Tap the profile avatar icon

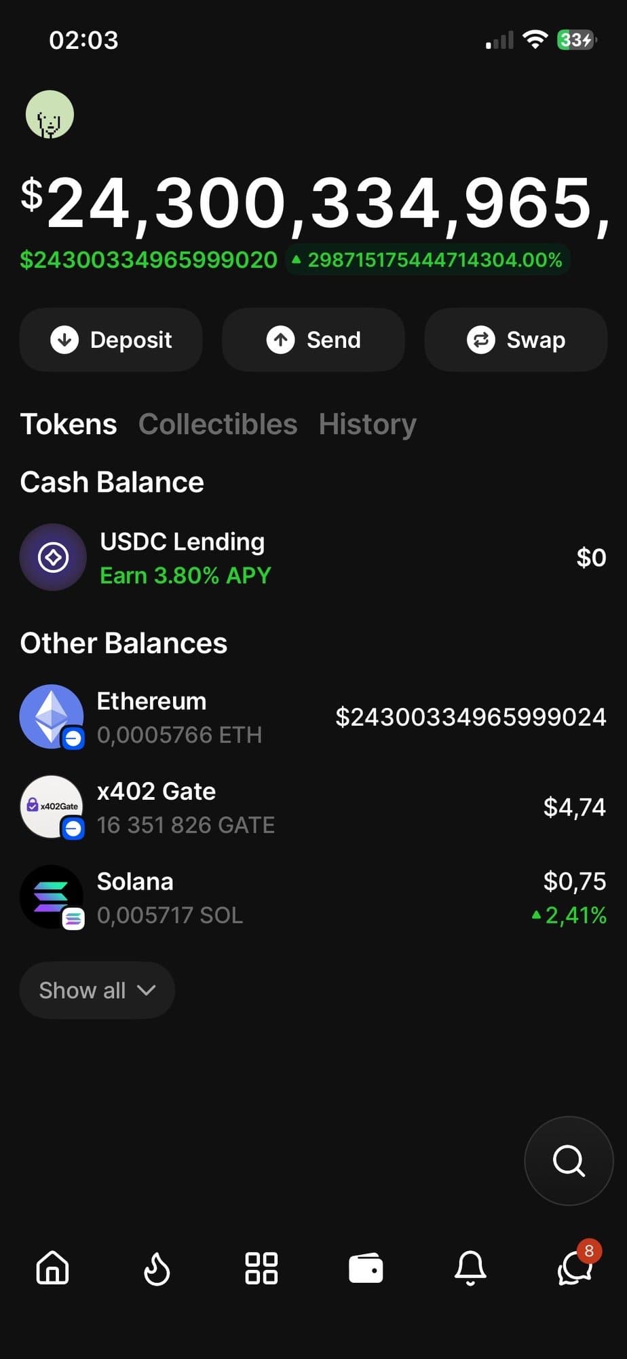50,115
